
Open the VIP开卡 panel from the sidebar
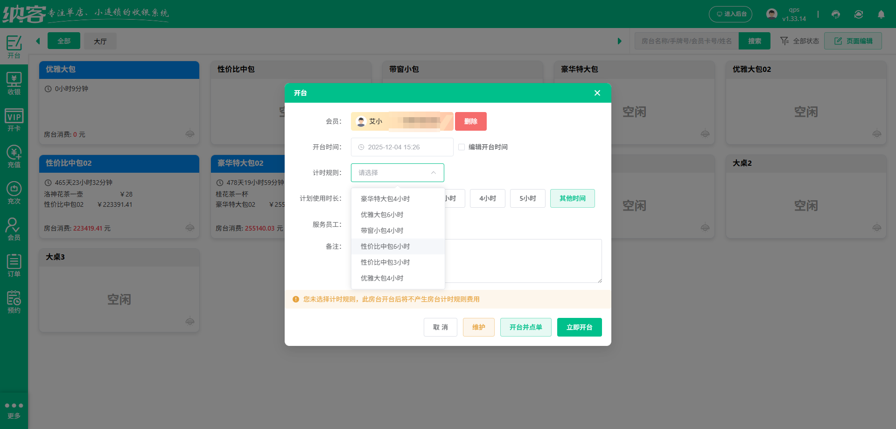(x=14, y=120)
